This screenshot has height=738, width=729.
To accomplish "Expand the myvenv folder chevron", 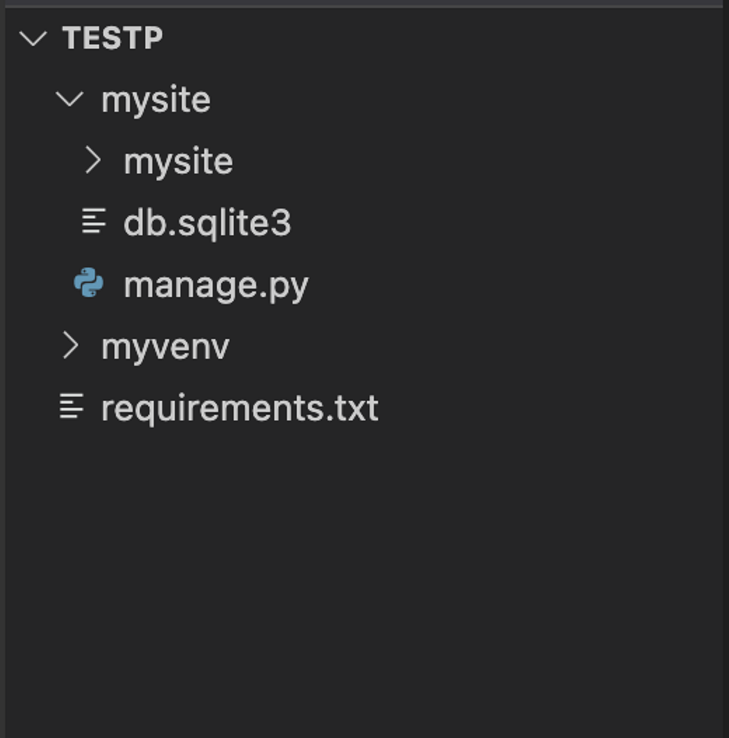I will click(x=70, y=346).
